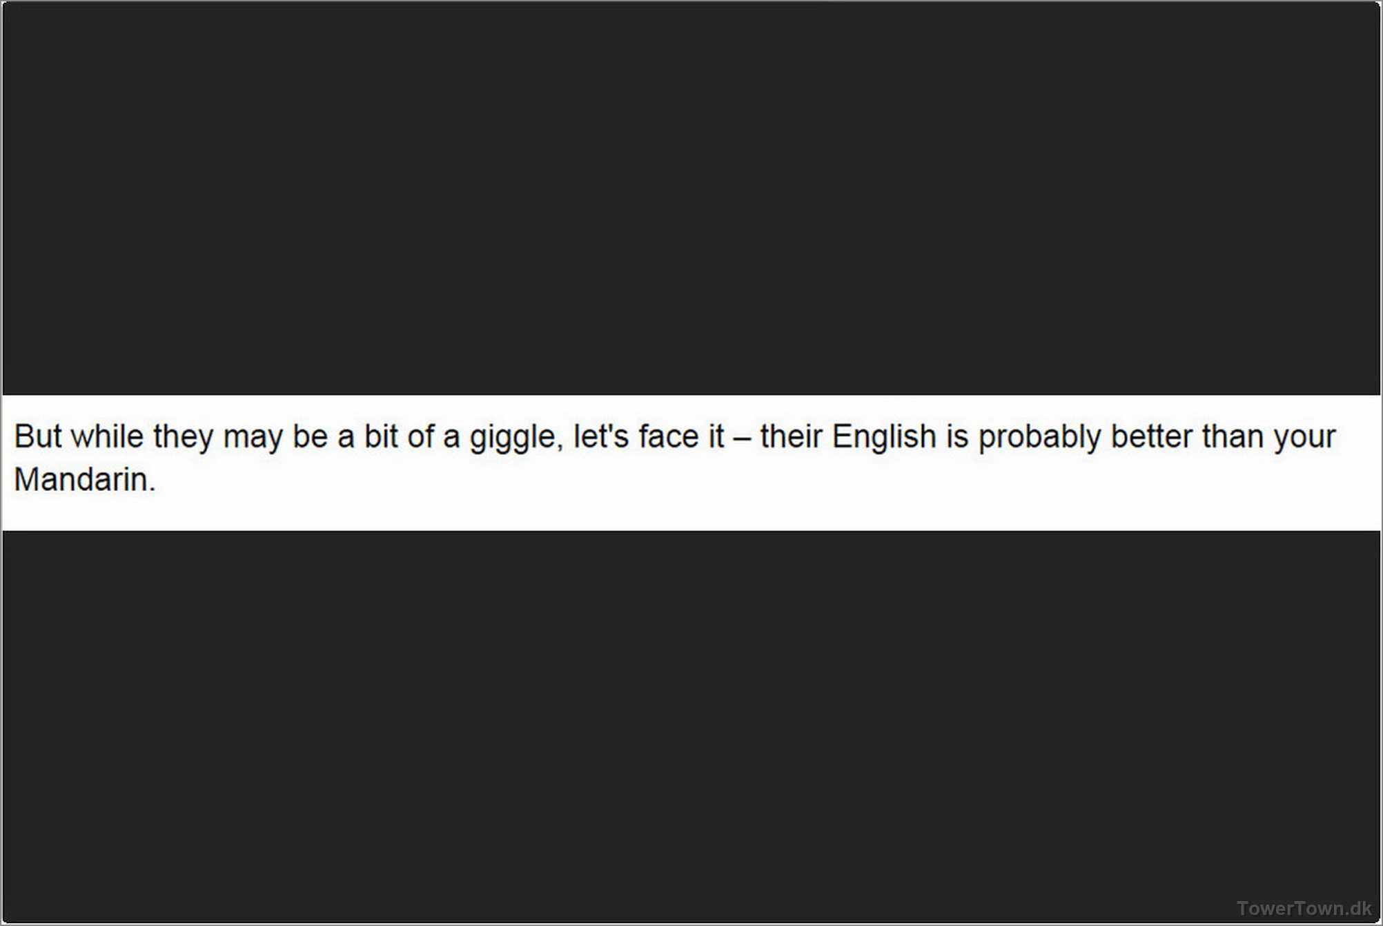
Task: Click the word "bit" in the sentence
Action: tap(380, 436)
